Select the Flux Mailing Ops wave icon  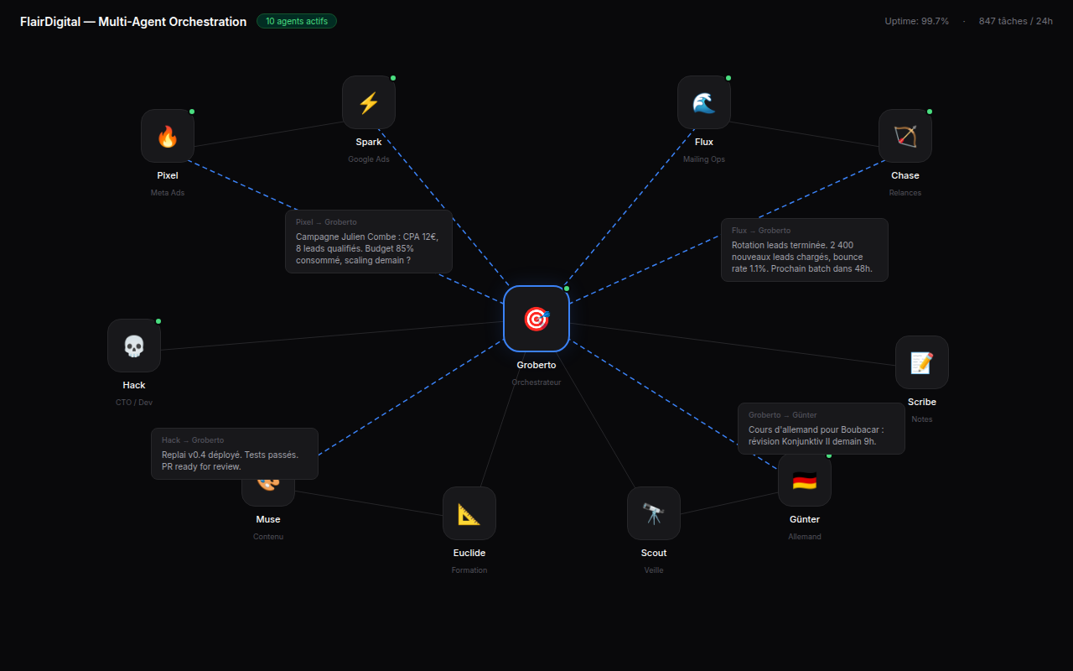pyautogui.click(x=704, y=101)
